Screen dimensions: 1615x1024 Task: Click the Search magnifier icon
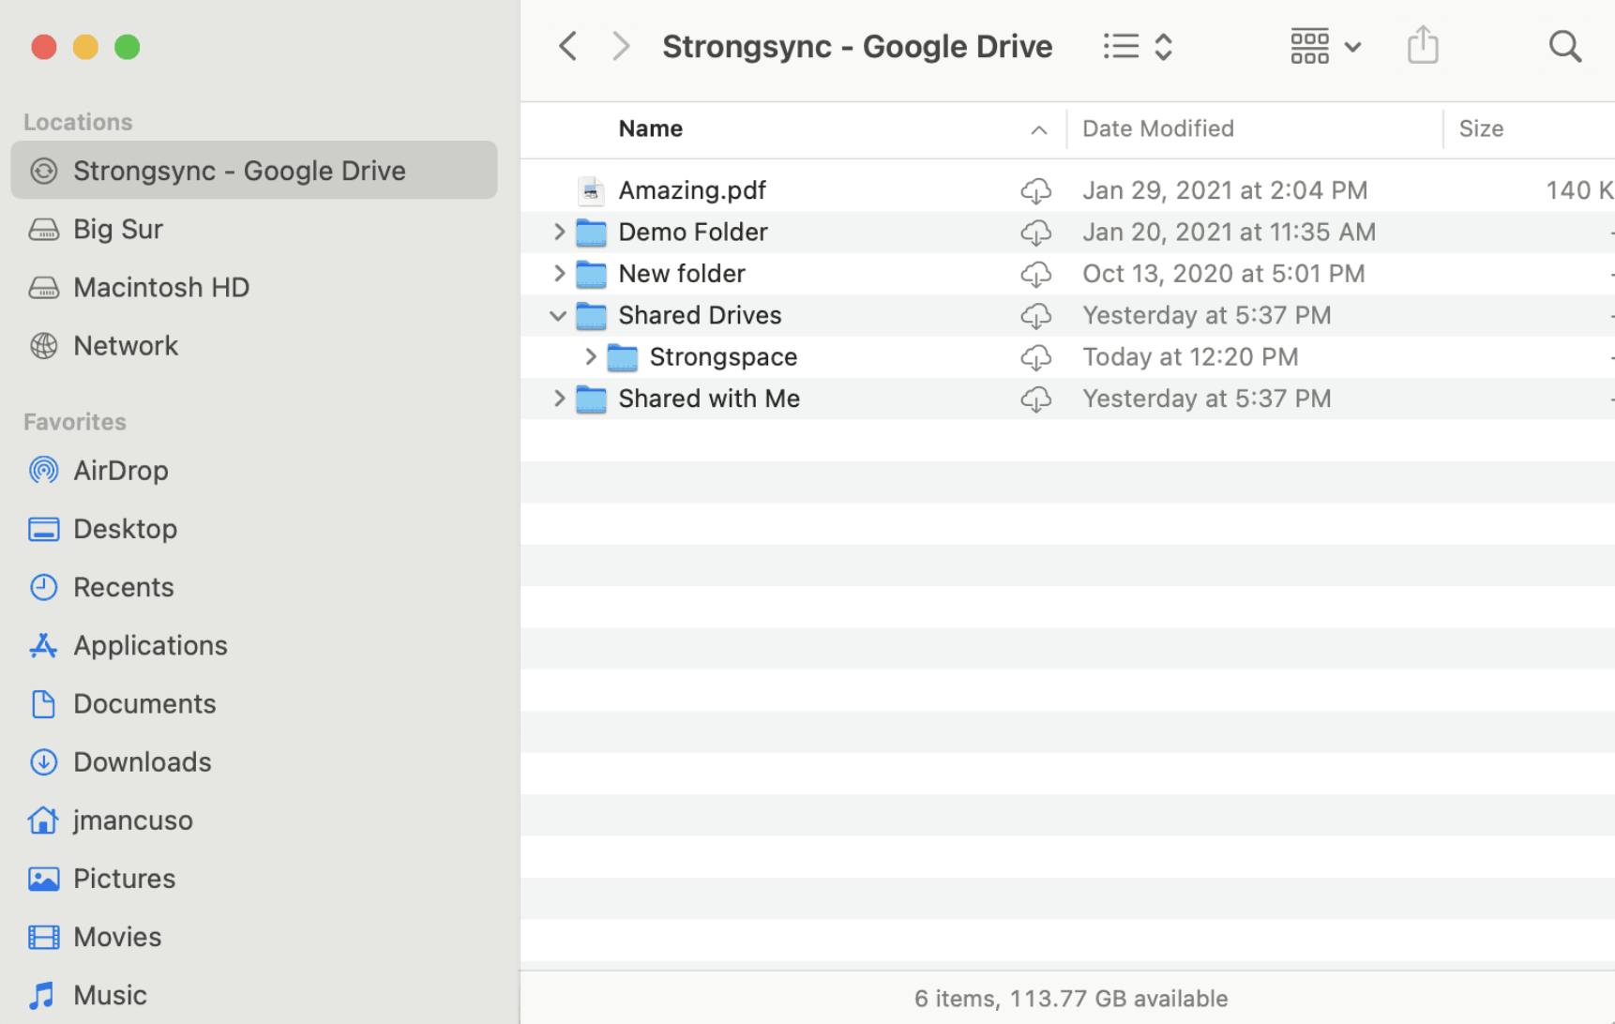coord(1564,46)
